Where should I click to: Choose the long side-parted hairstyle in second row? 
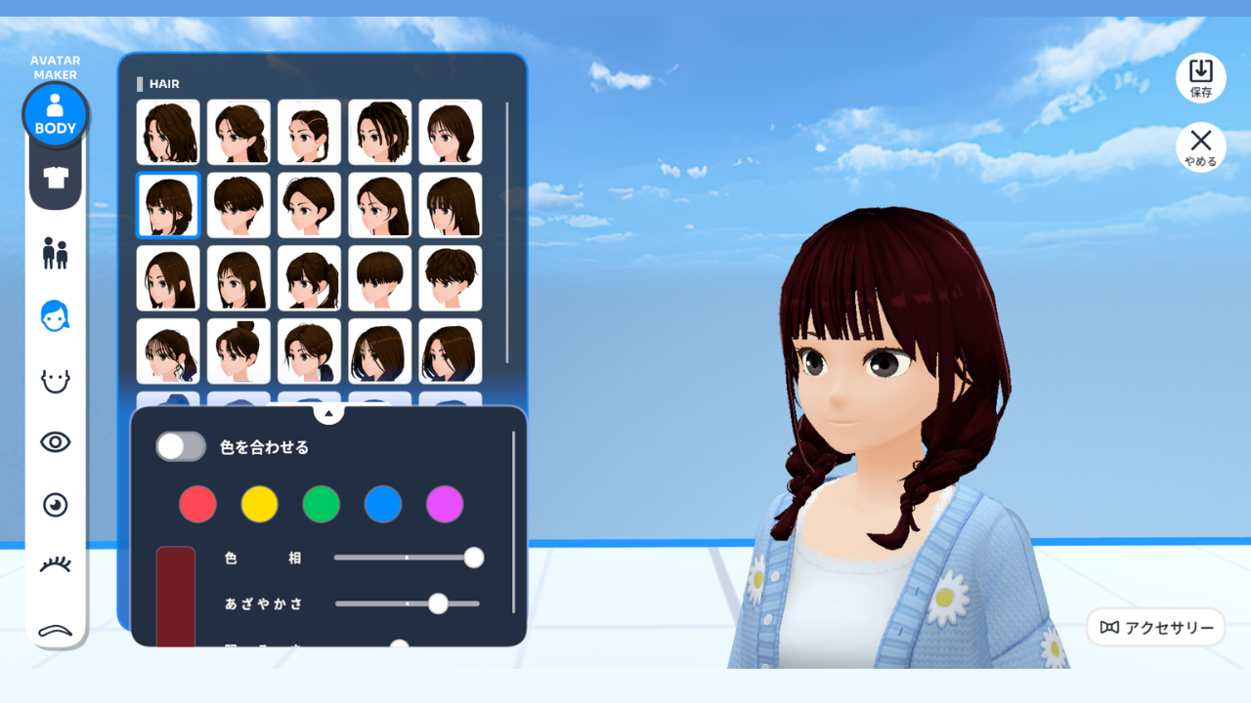tap(380, 205)
